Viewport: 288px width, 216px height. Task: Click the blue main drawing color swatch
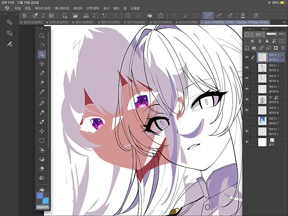click(40, 195)
